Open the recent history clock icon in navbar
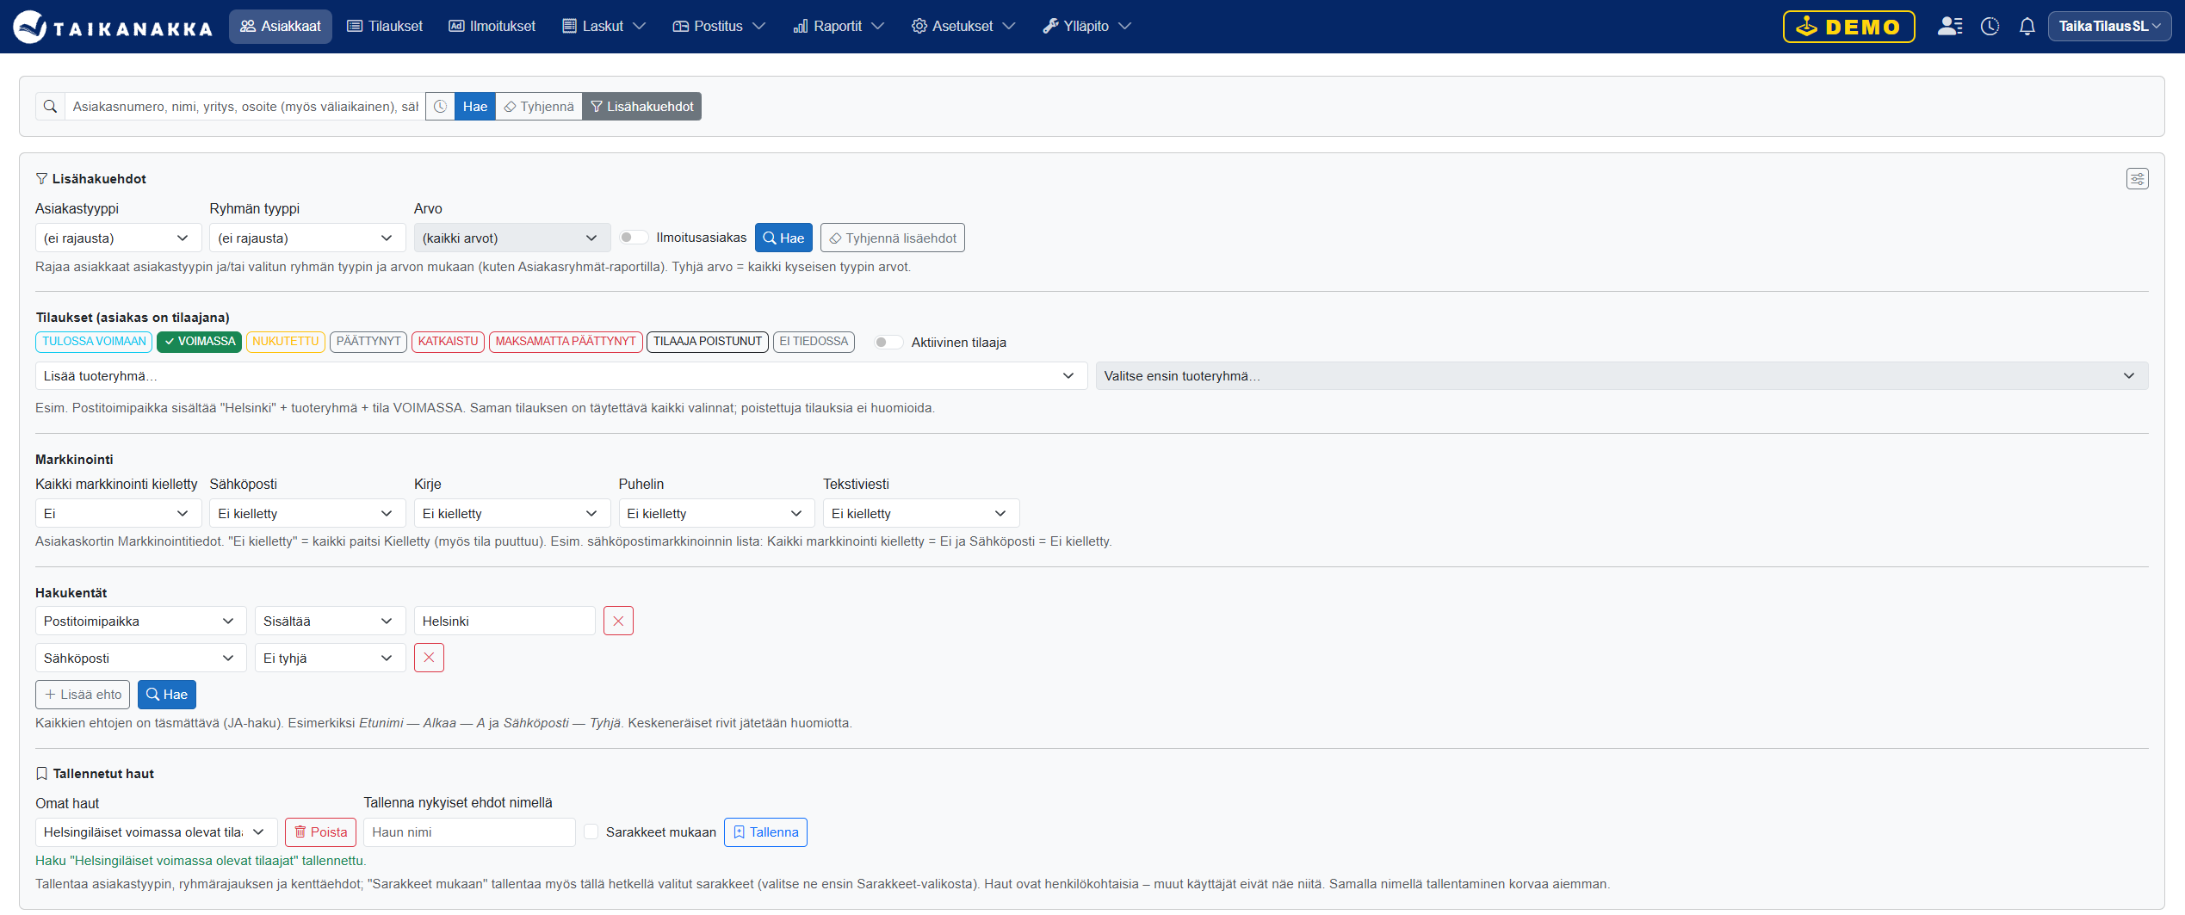This screenshot has width=2185, height=915. [1990, 27]
